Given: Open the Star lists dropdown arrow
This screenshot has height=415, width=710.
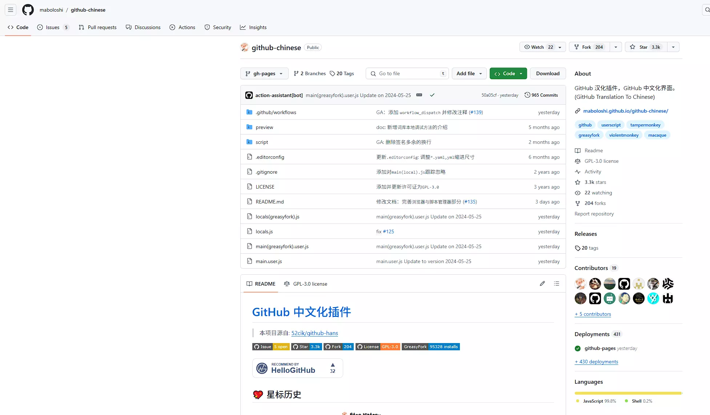Looking at the screenshot, I should 673,47.
